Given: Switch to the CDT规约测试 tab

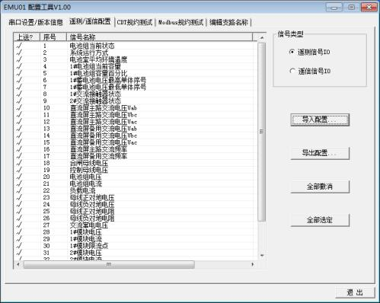Looking at the screenshot, I should coord(135,22).
